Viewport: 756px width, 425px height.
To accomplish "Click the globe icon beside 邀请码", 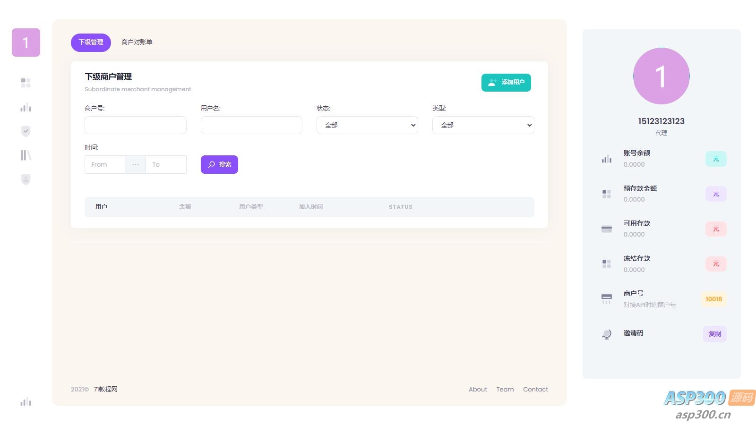I will tap(607, 334).
